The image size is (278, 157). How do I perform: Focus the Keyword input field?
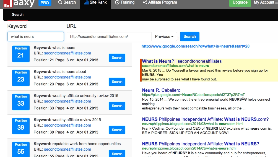coord(36,36)
